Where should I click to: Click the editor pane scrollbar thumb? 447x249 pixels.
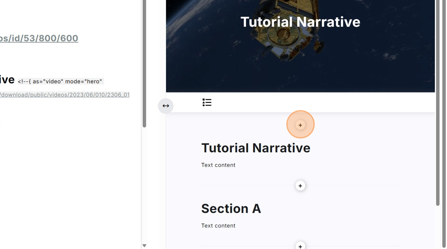(x=144, y=64)
